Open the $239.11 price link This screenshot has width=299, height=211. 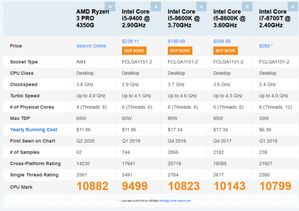click(131, 41)
